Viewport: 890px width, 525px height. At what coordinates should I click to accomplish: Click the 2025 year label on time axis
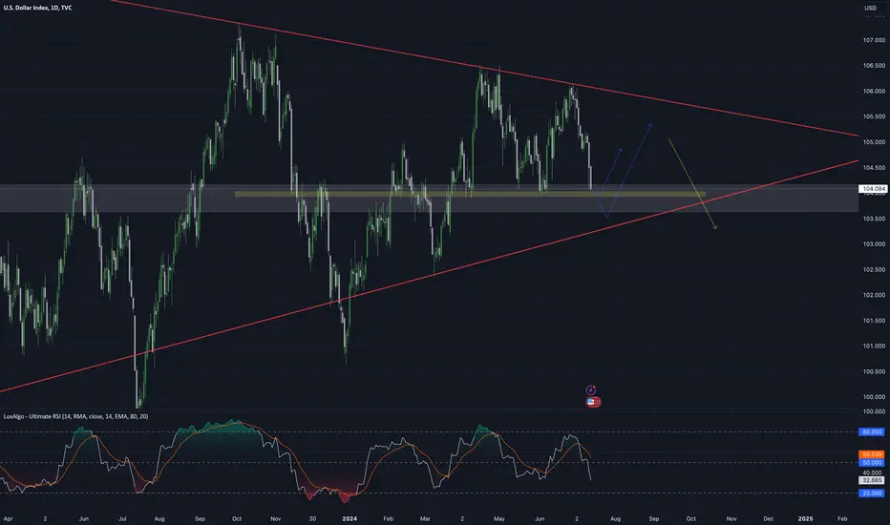pyautogui.click(x=805, y=518)
